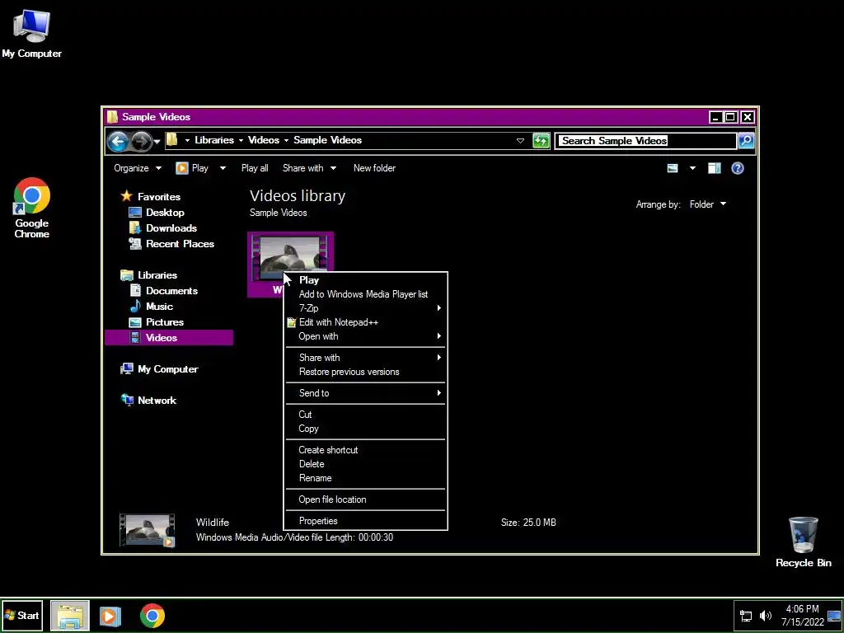844x633 pixels.
Task: Click Windows Media Player taskbar icon
Action: tap(110, 616)
